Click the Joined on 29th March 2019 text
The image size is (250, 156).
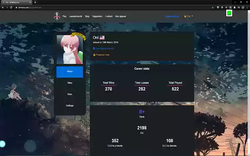(x=105, y=43)
